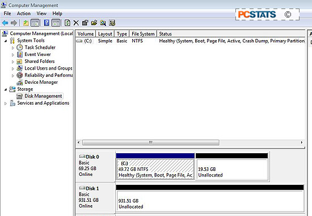Open the File menu
Screen dimensions: 312x216
(7, 14)
